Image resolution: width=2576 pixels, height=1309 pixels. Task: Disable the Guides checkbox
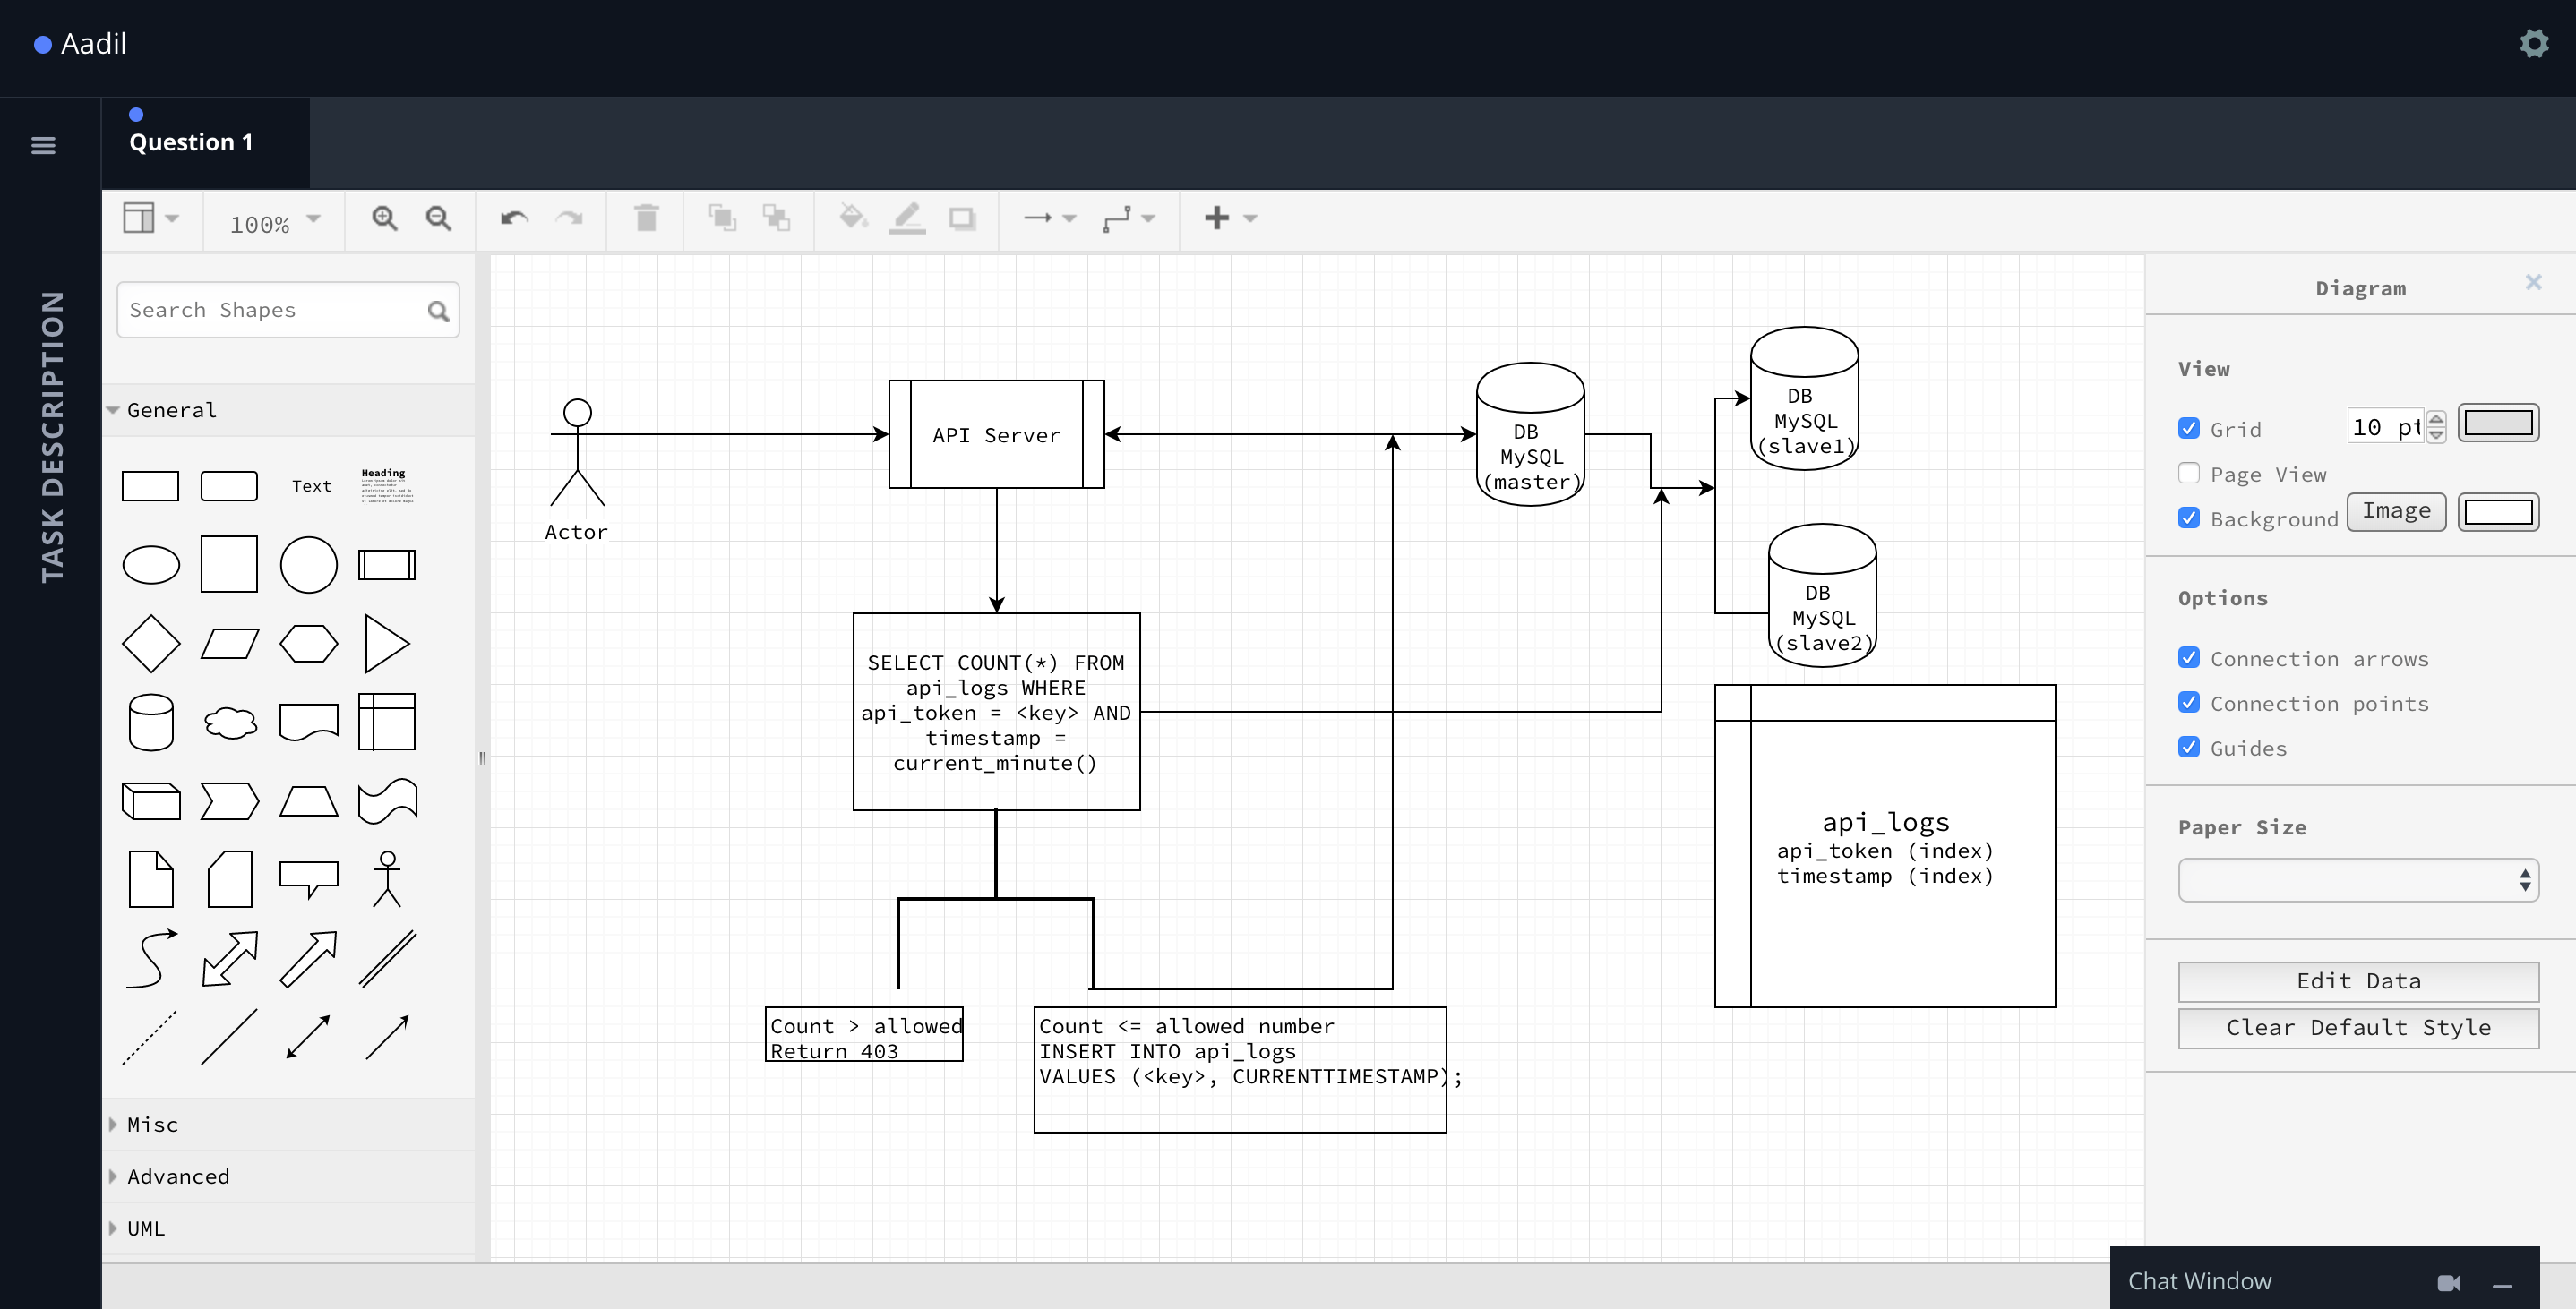point(2189,747)
